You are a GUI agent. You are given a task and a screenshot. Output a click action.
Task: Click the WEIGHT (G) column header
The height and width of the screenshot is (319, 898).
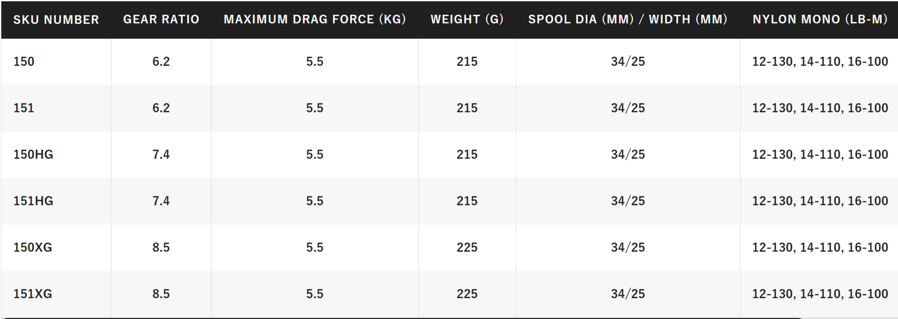click(467, 19)
